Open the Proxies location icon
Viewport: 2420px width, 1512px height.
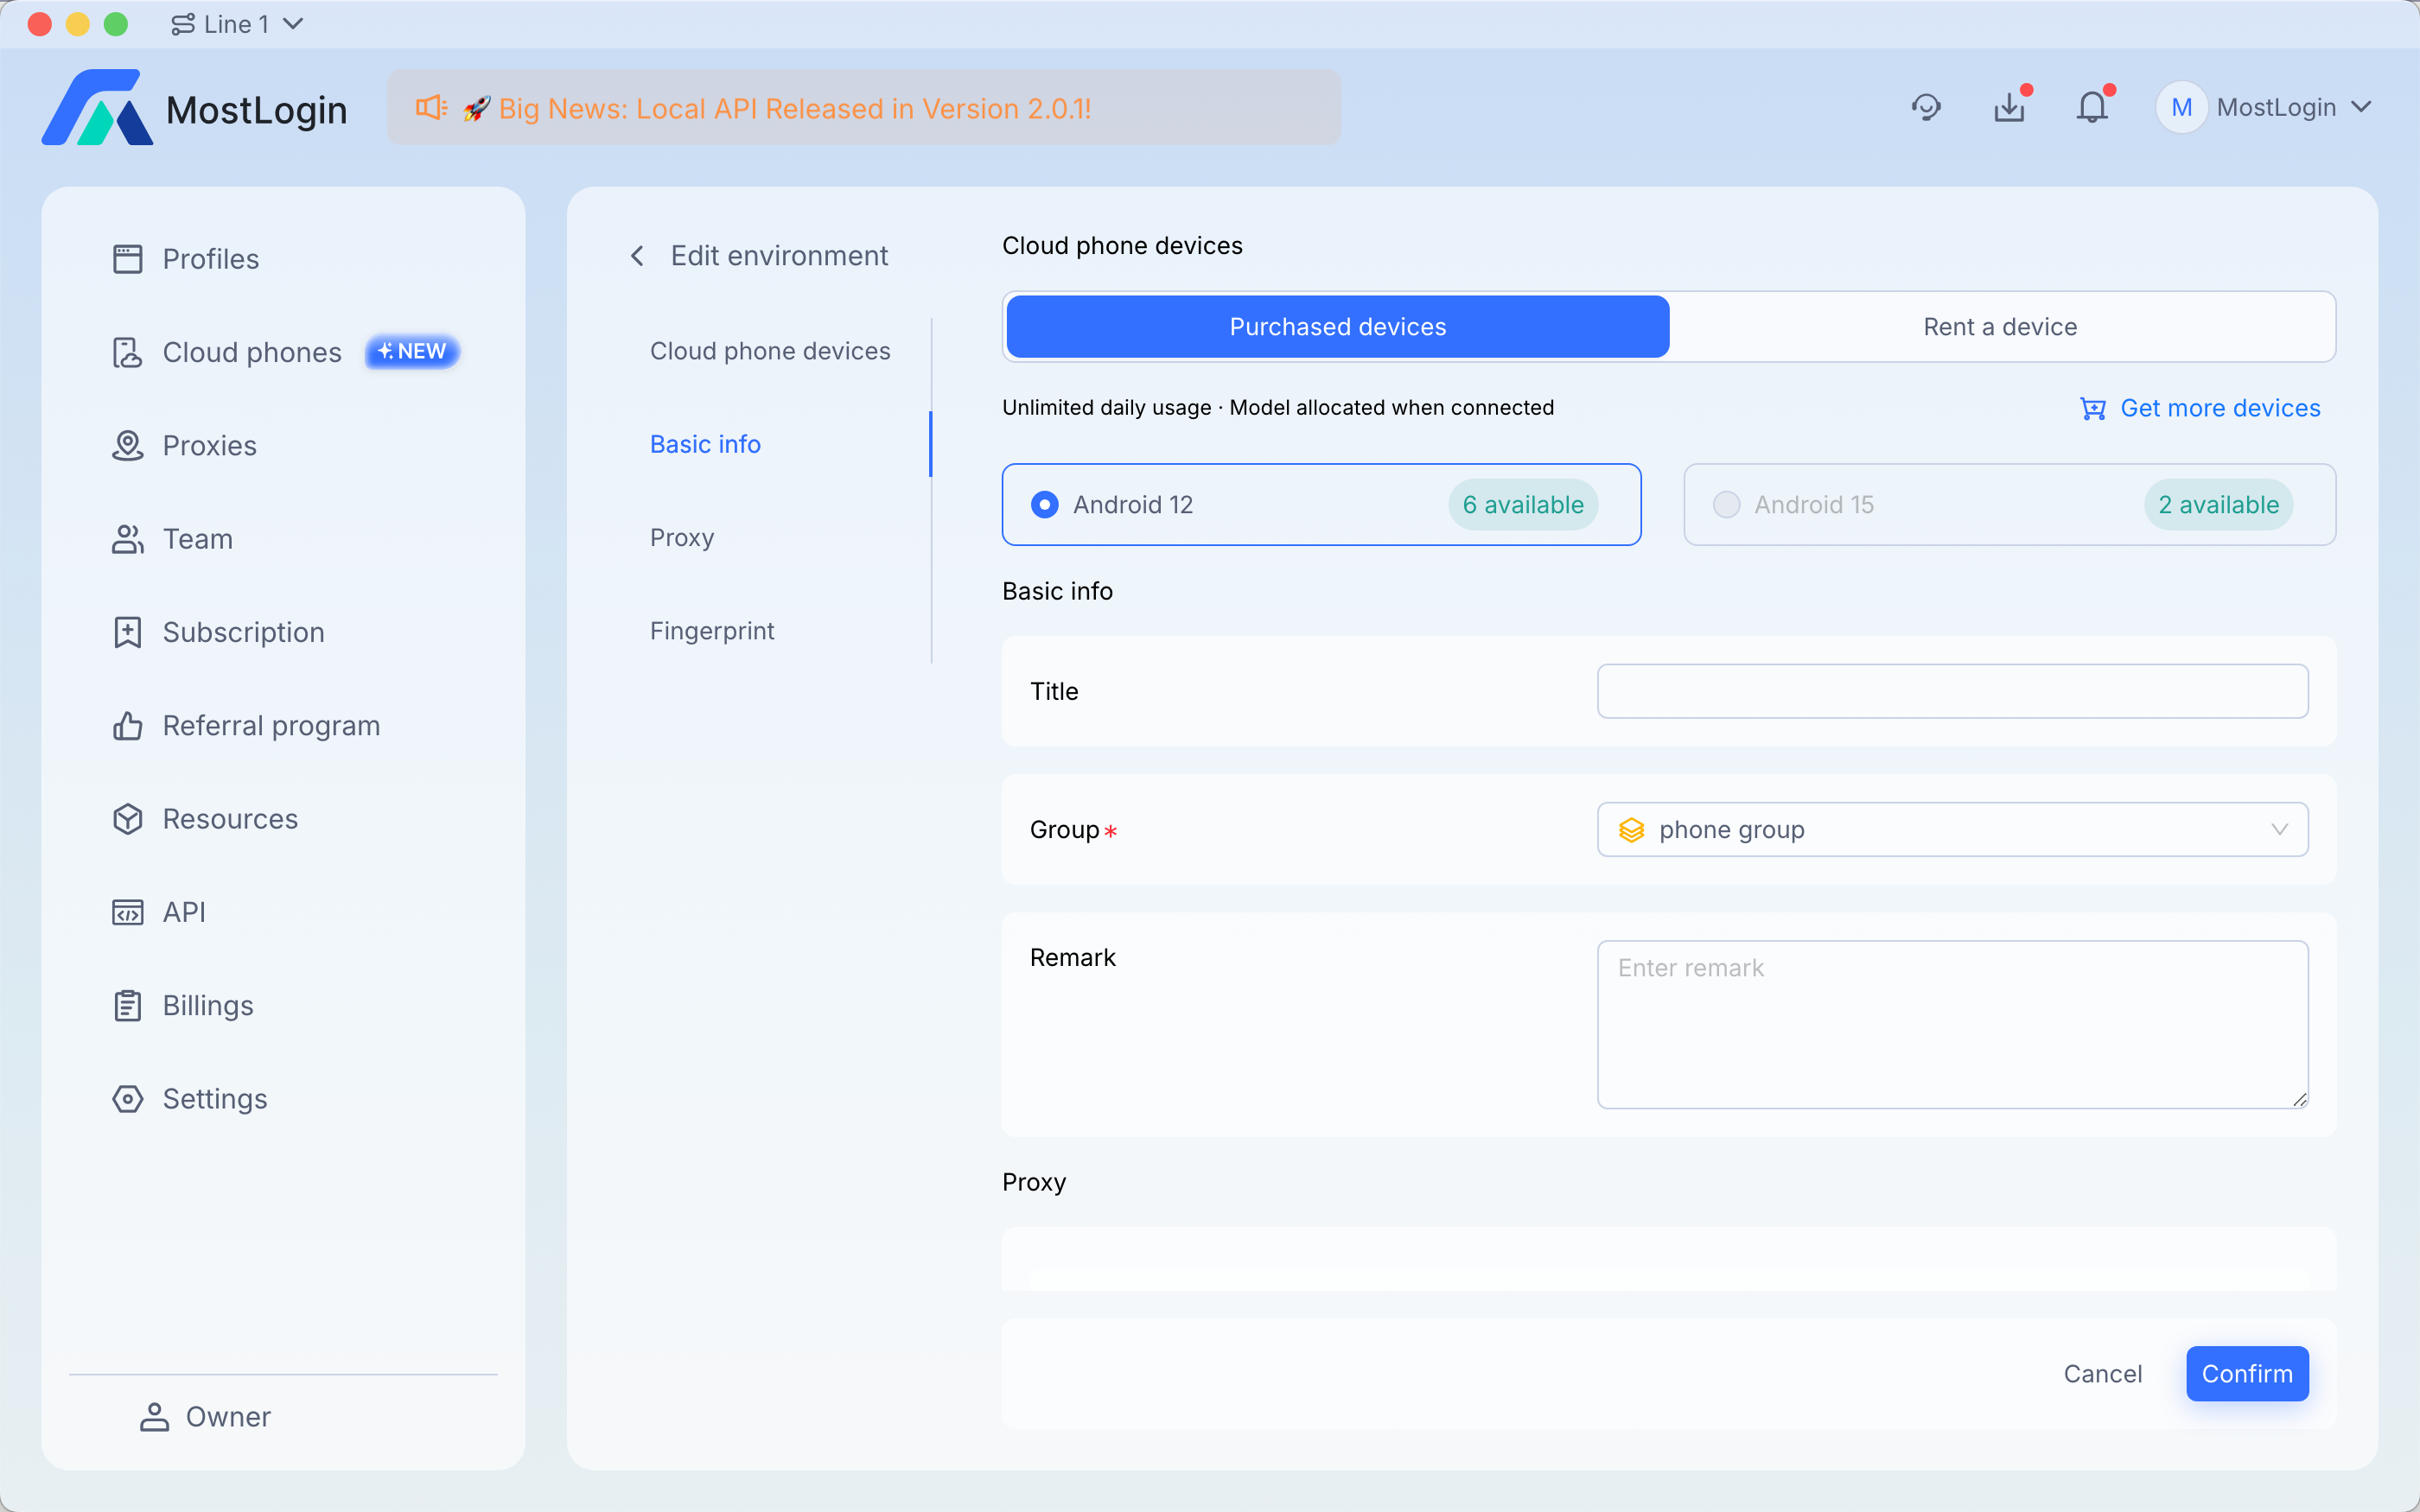click(x=127, y=445)
